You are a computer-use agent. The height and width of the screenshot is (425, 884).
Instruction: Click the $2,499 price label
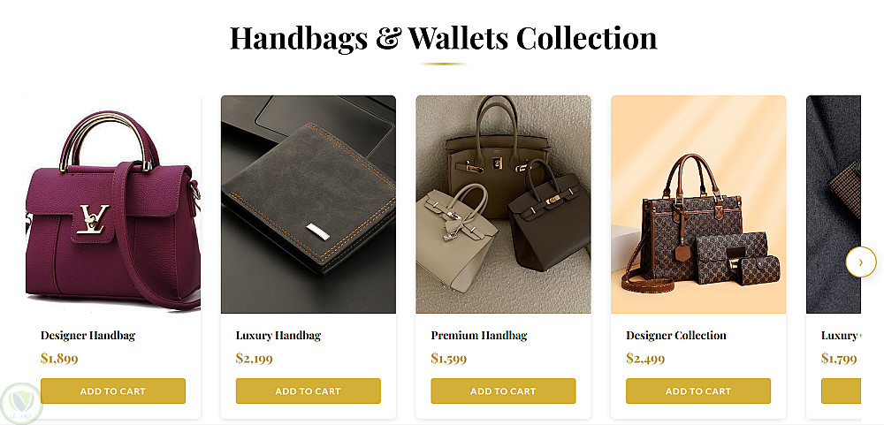[645, 359]
